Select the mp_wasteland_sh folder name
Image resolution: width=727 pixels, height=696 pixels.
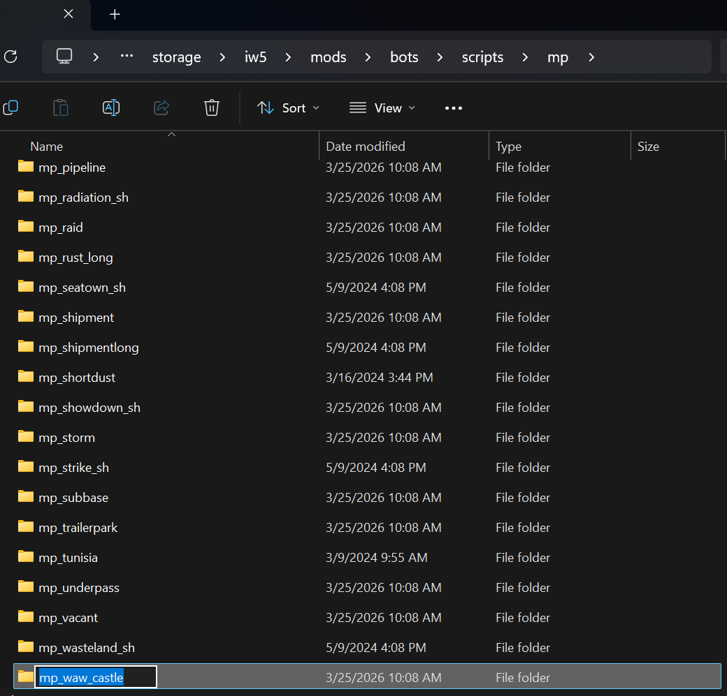click(87, 647)
